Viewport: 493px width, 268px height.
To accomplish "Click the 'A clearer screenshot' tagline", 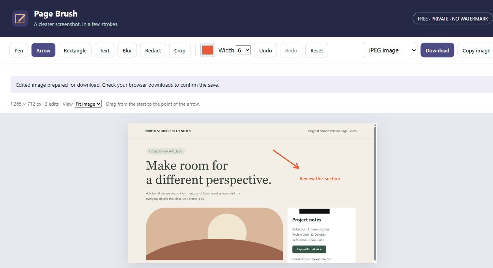I will (76, 24).
